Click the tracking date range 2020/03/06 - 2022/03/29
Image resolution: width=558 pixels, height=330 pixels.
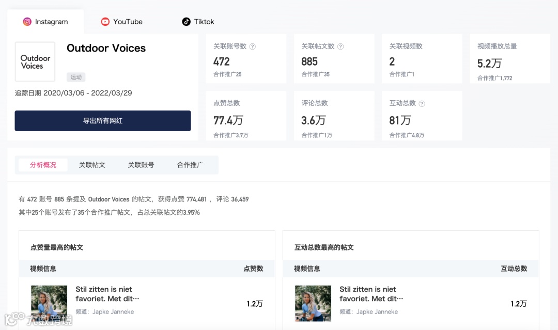click(87, 93)
